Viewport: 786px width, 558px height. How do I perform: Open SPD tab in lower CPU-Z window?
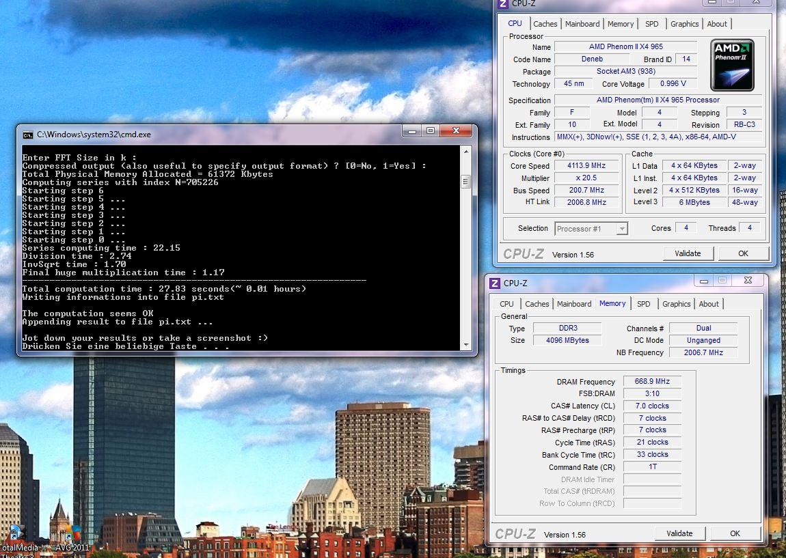tap(644, 304)
